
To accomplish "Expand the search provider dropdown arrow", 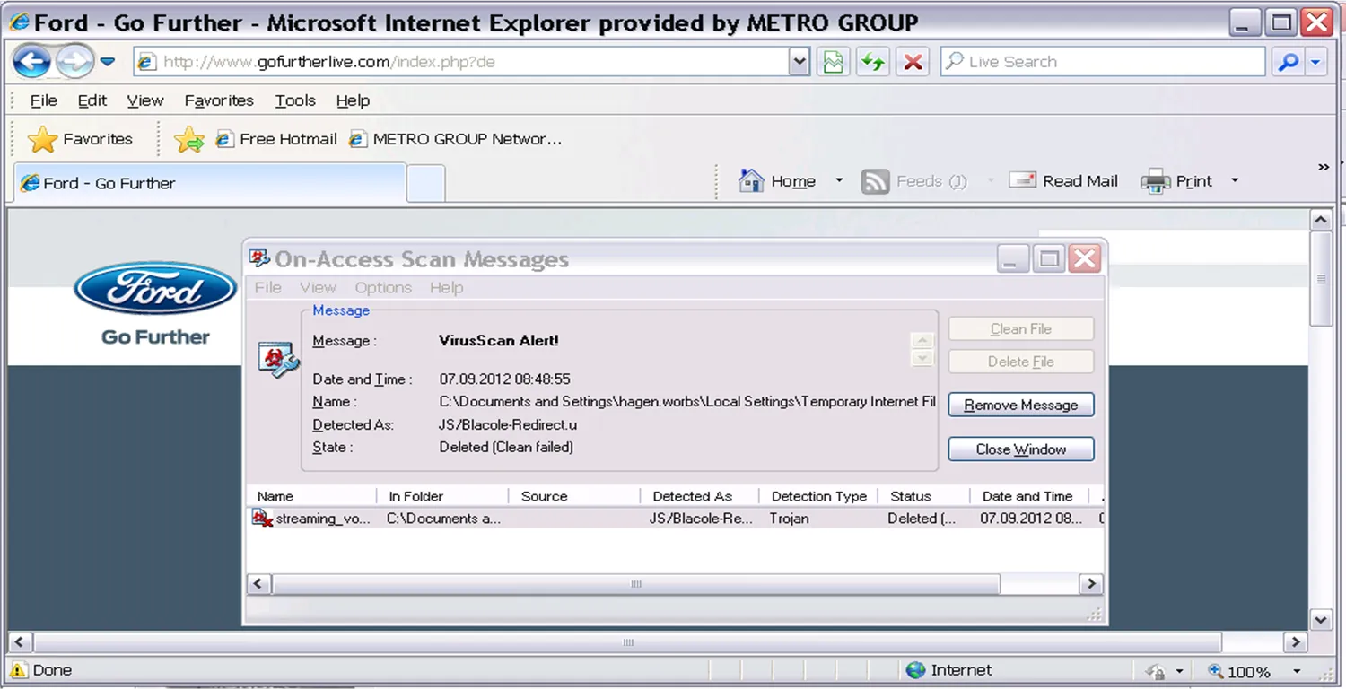I will pos(1316,62).
